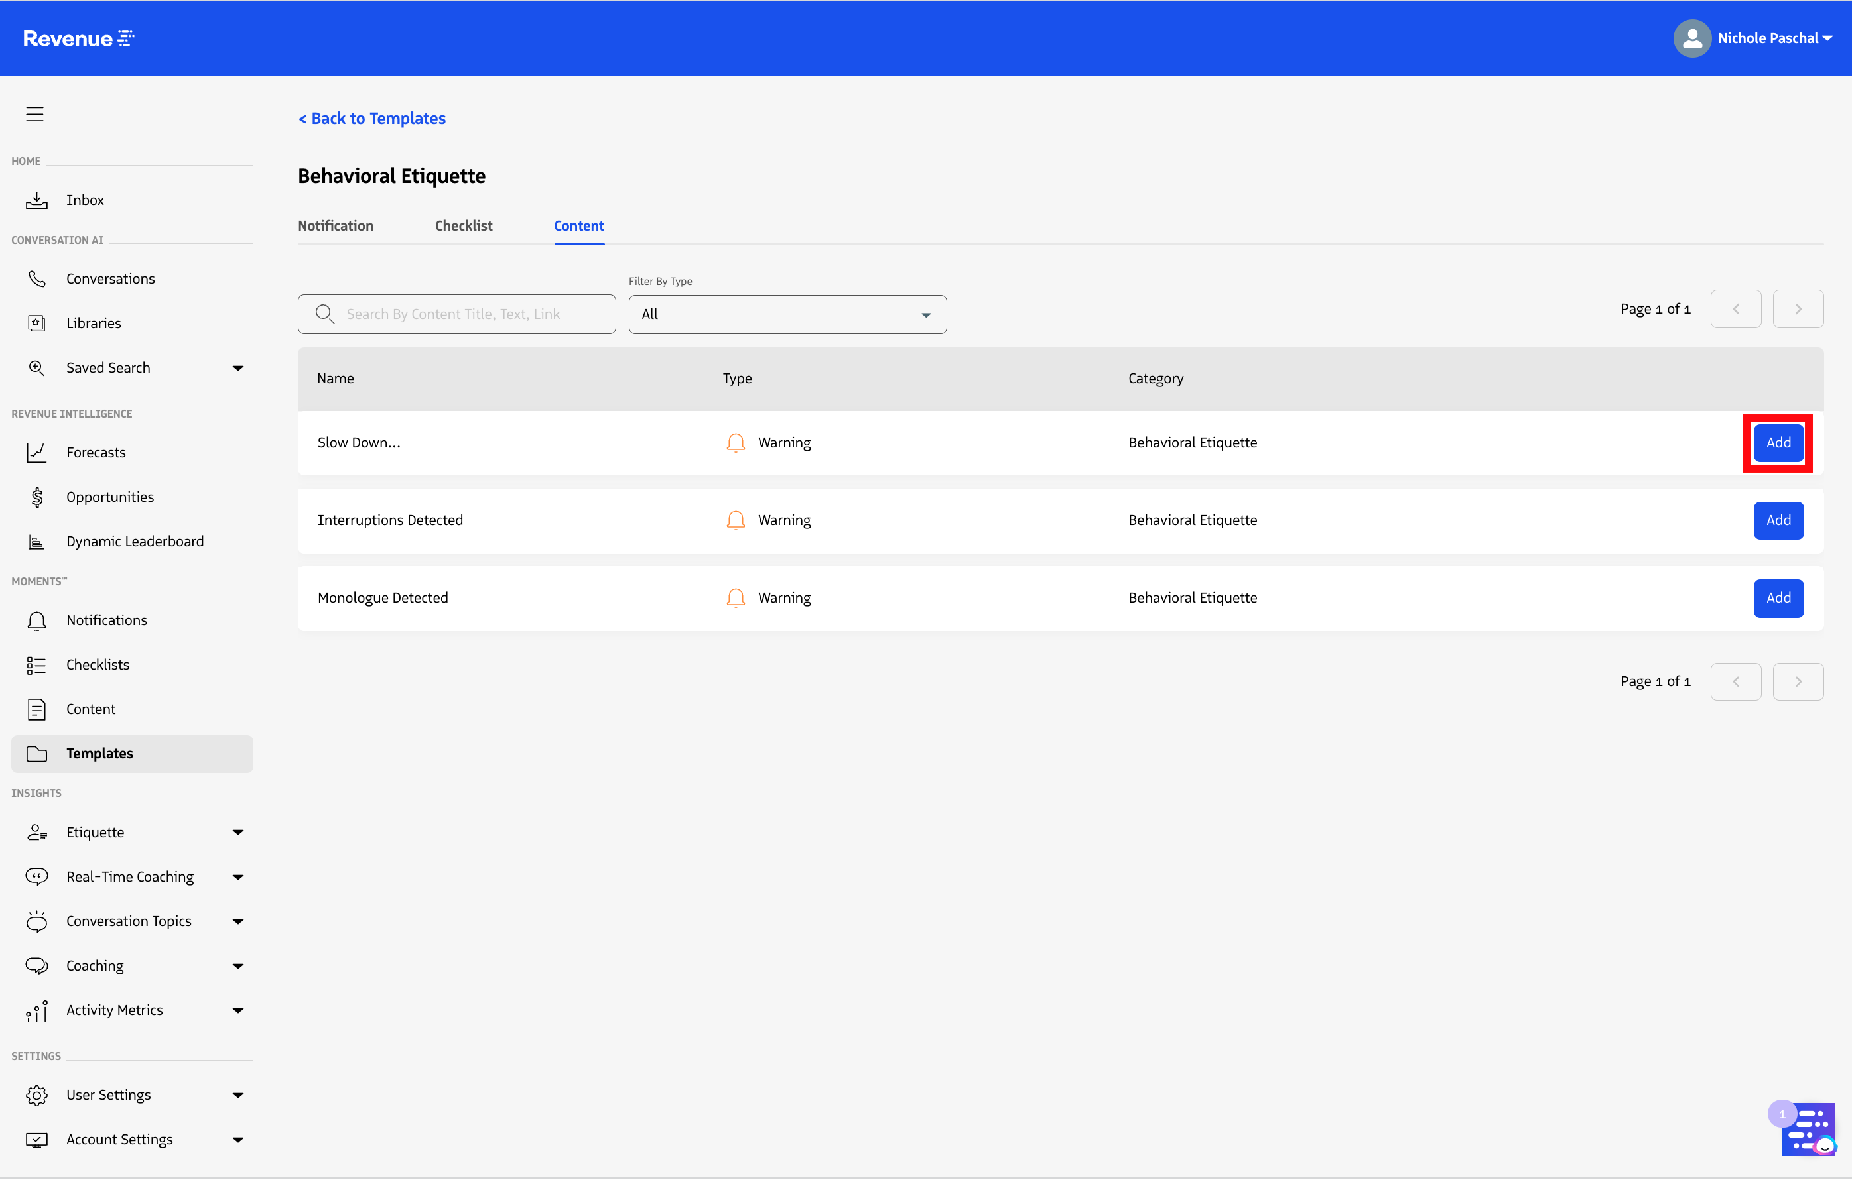Select the Content tab
Viewport: 1852px width, 1180px height.
pos(579,226)
